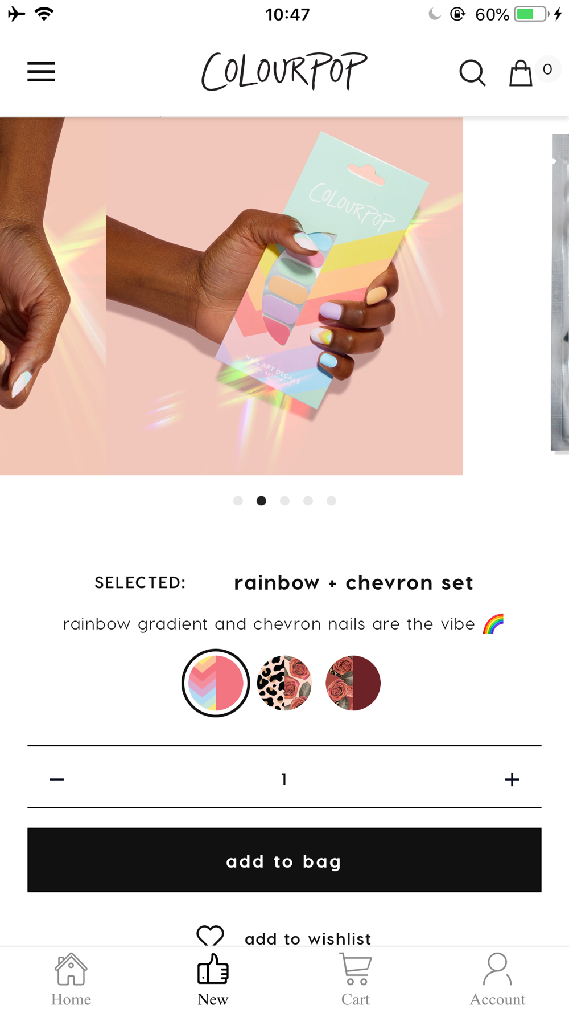Click the ColourPop logo
The height and width of the screenshot is (1013, 569).
pyautogui.click(x=284, y=72)
